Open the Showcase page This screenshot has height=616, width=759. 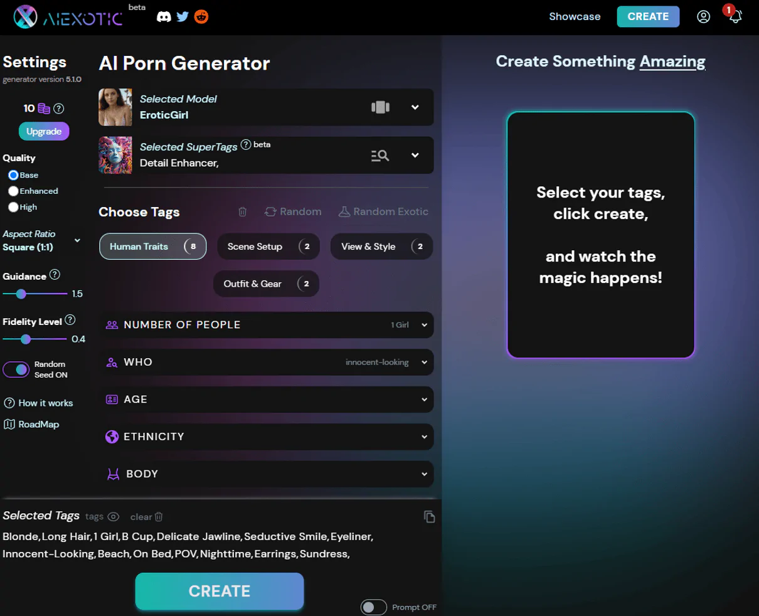point(575,17)
